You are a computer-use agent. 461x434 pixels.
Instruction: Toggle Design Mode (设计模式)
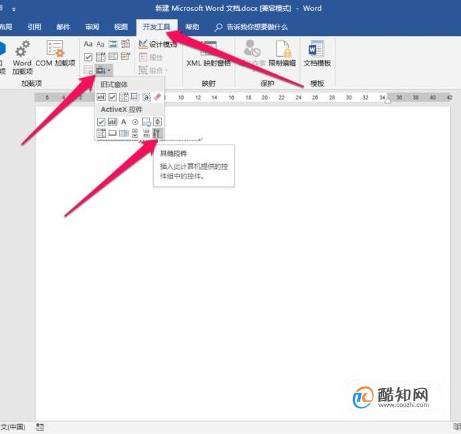coord(157,44)
